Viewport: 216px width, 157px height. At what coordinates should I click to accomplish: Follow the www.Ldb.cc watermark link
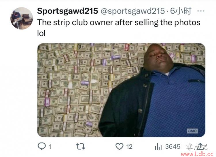[197, 154]
